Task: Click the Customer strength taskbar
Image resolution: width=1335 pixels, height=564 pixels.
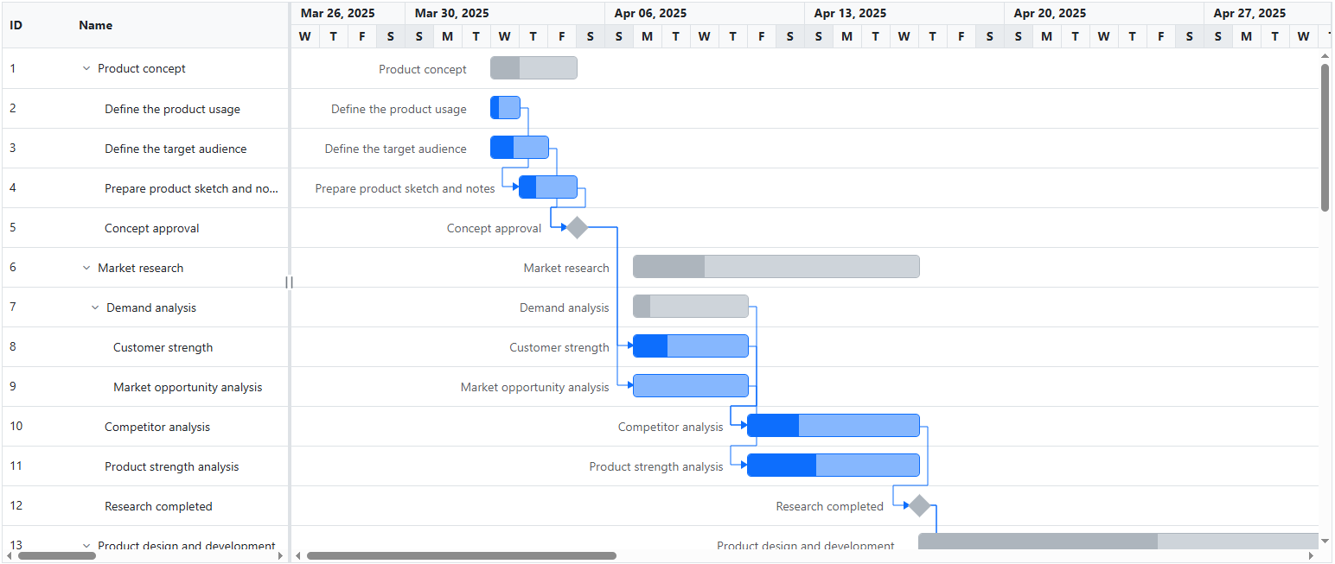Action: (690, 345)
